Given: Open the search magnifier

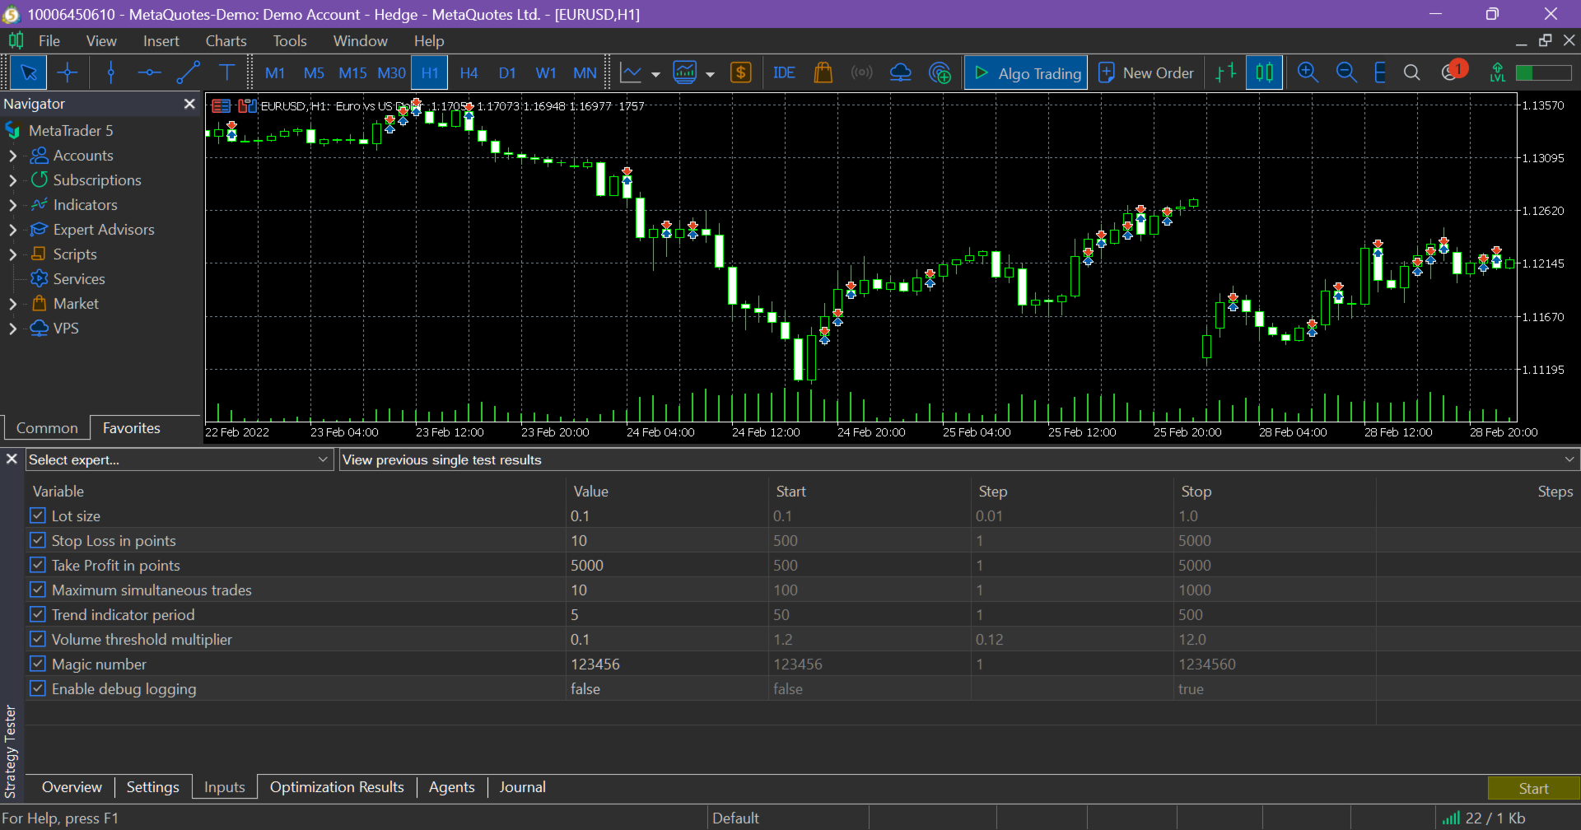Looking at the screenshot, I should [x=1411, y=73].
